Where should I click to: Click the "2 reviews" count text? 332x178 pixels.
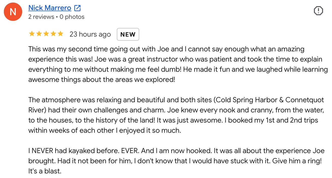click(x=41, y=17)
